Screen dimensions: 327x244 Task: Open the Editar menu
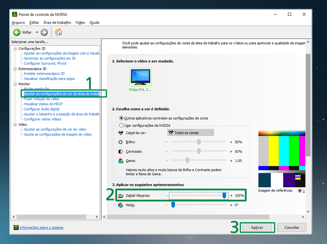pyautogui.click(x=34, y=22)
